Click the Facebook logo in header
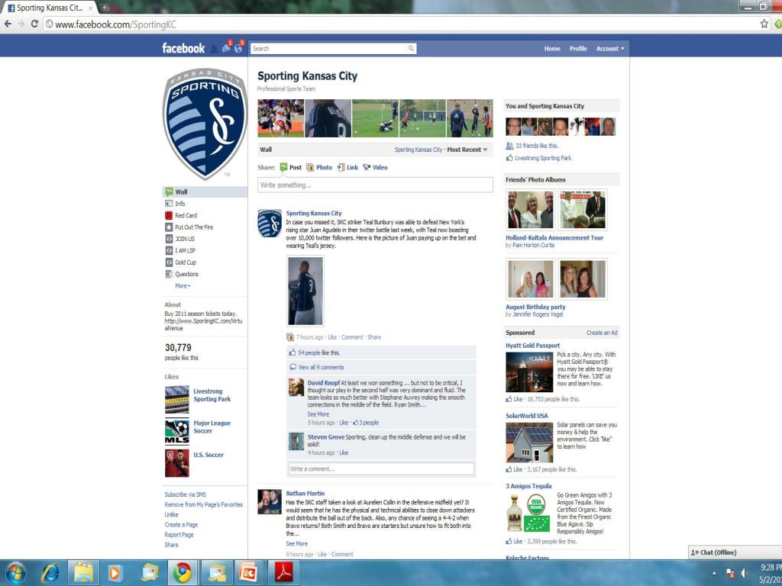This screenshot has width=782, height=586. point(183,48)
